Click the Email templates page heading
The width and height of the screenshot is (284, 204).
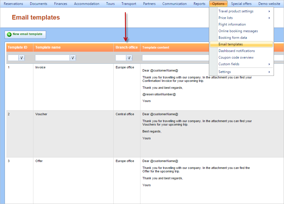[x=36, y=17]
